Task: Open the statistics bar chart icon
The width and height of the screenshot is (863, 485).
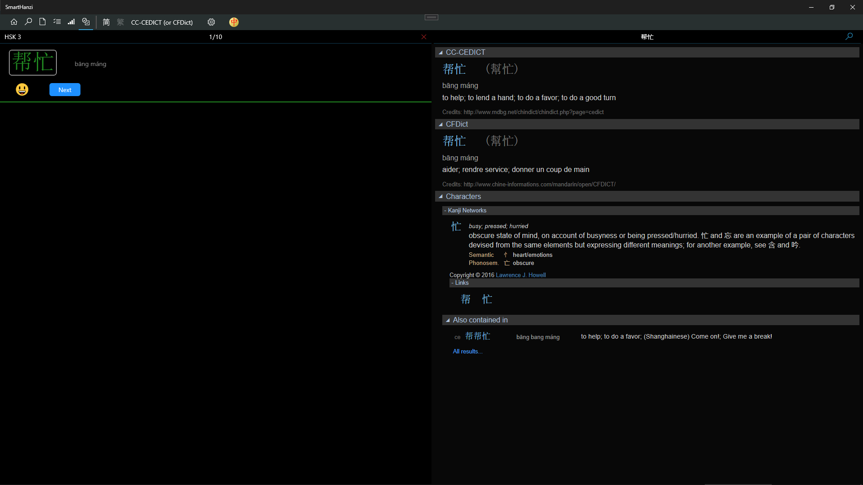Action: point(71,22)
